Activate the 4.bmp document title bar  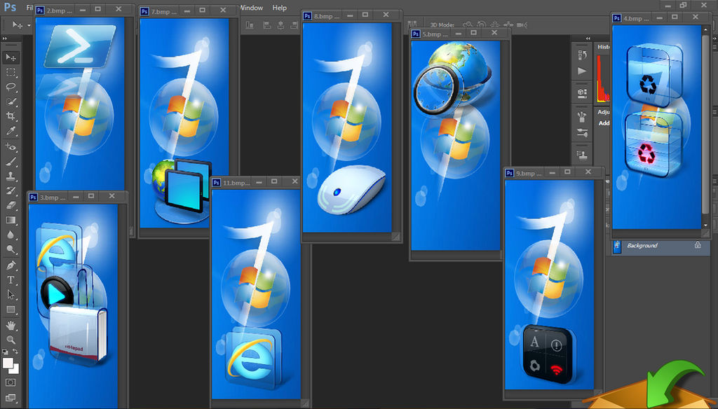661,18
